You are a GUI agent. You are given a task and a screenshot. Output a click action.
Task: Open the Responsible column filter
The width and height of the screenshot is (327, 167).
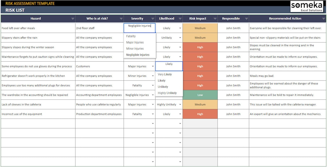click(x=246, y=18)
